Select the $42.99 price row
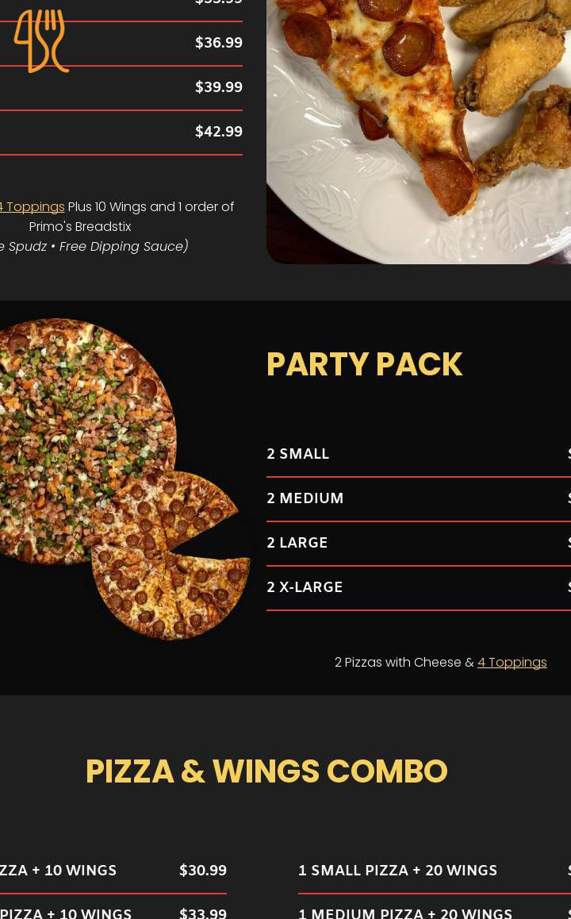The image size is (571, 919). 219,132
